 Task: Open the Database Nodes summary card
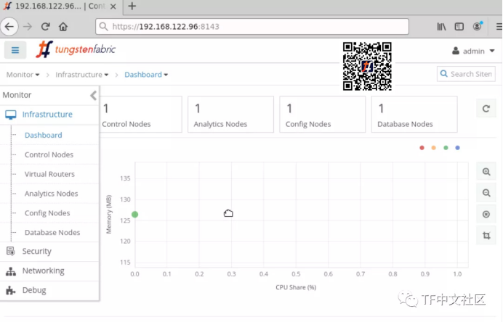[x=414, y=115]
